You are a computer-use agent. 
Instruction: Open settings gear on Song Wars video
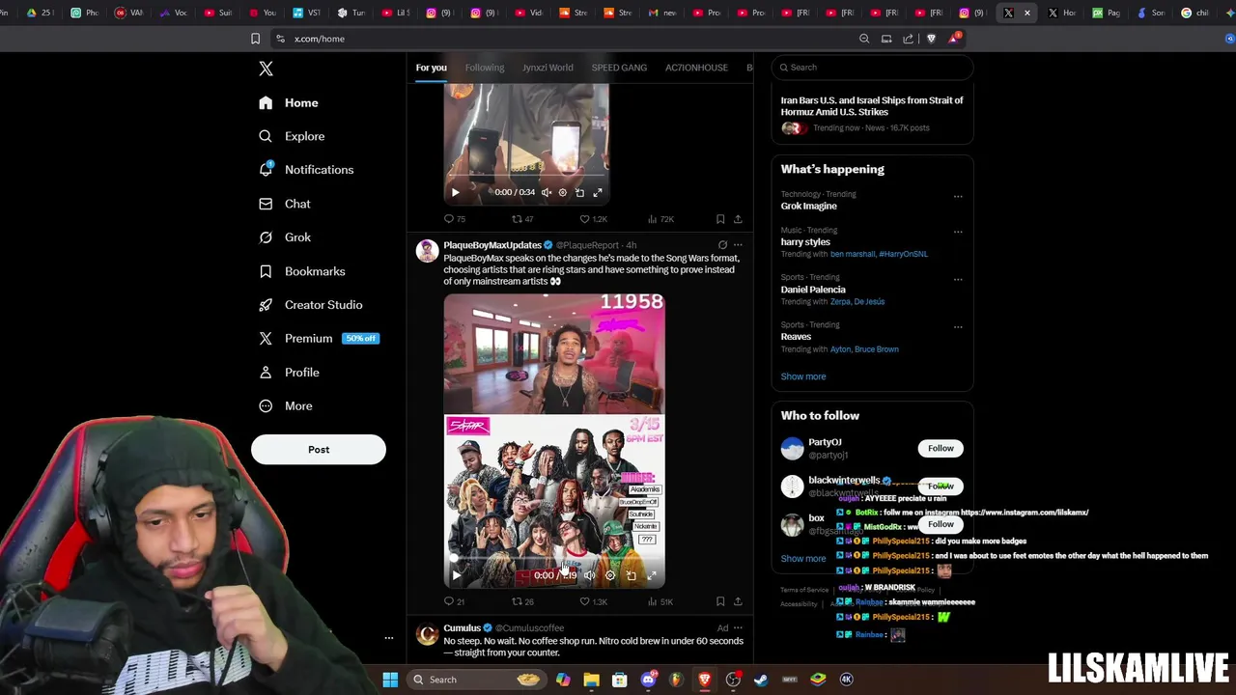[x=610, y=575]
